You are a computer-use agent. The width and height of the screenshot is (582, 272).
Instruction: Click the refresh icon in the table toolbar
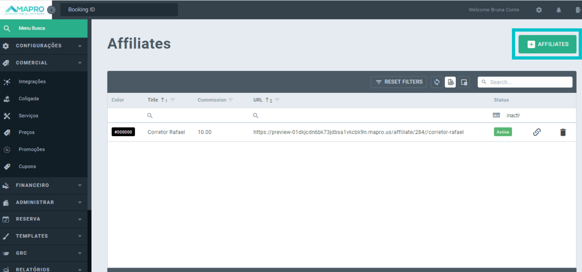point(436,82)
